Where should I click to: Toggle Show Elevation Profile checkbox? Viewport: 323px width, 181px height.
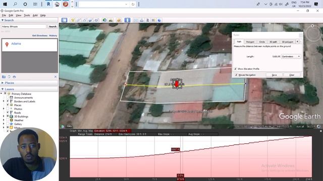(236, 69)
